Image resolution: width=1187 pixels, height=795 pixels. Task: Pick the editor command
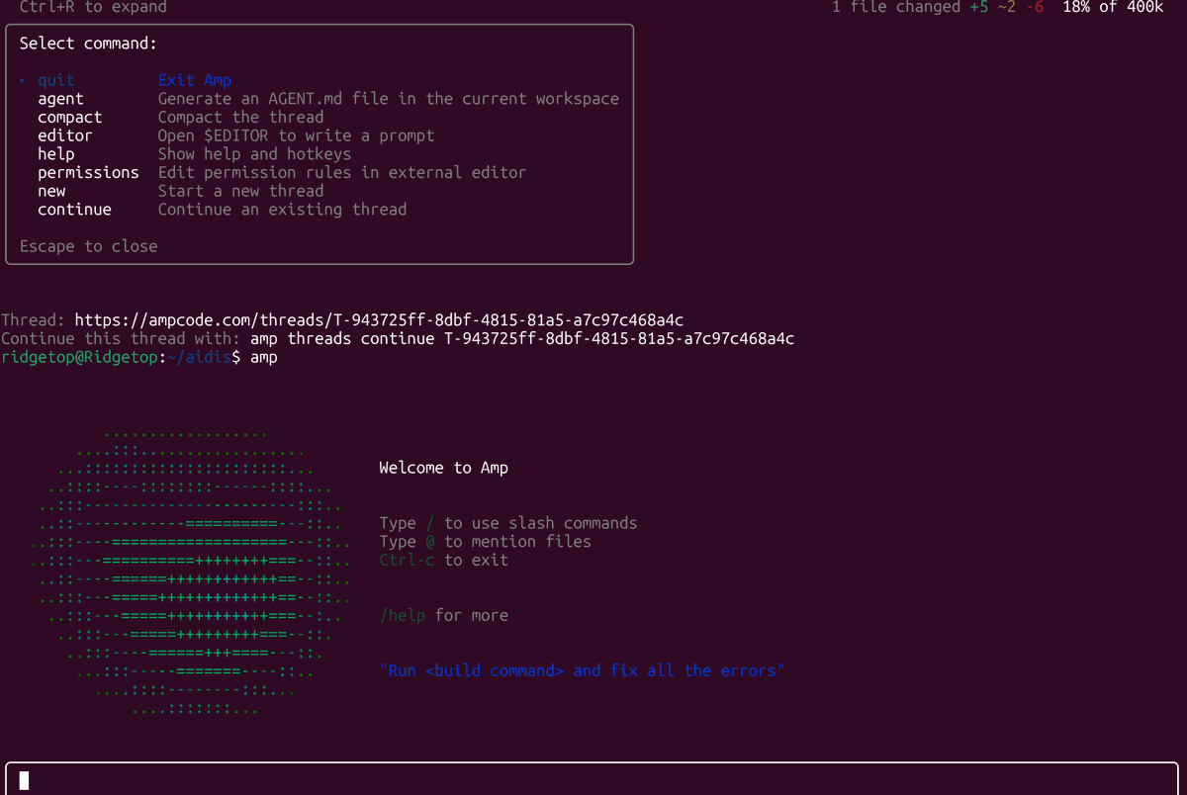(x=65, y=135)
